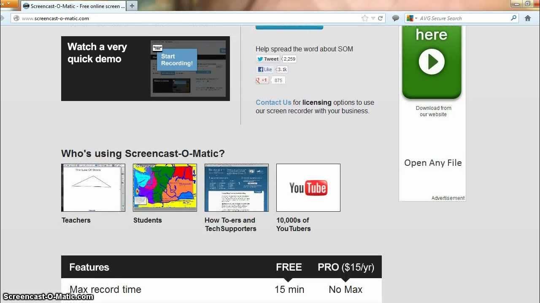
Task: Click the Start Recording! demo overlay
Action: click(177, 59)
